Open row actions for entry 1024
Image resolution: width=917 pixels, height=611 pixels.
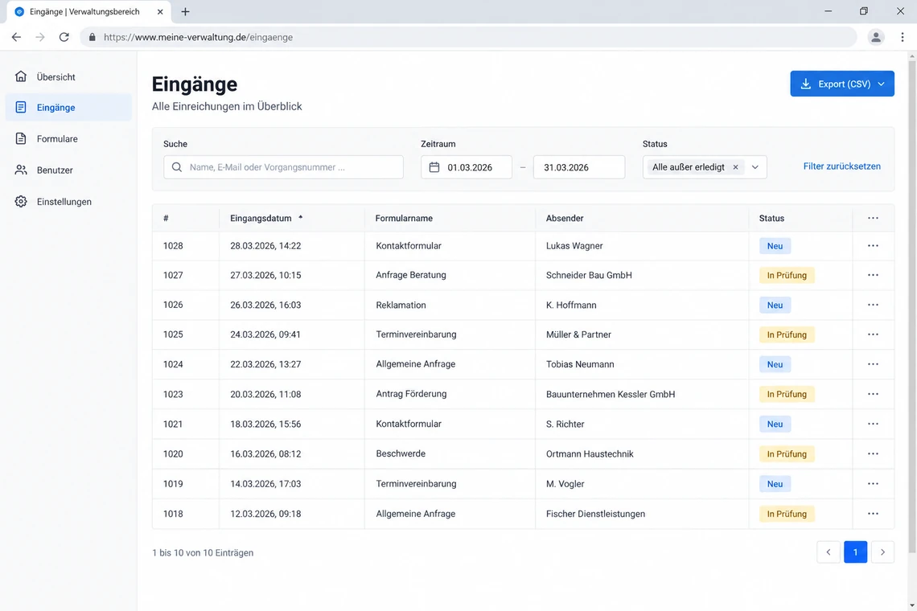(873, 363)
